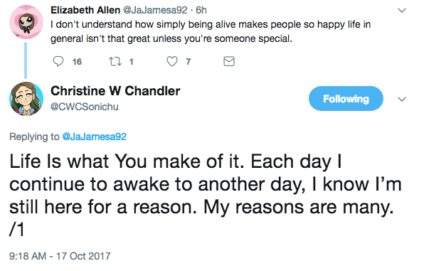Click the @JaJamesa92 handle in tweet header
Viewport: 424px width, 271px height.
155,10
